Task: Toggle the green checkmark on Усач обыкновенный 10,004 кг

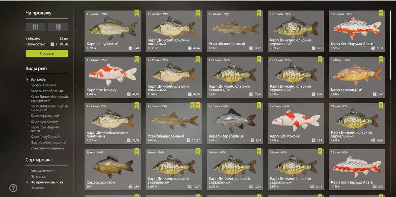Action: pos(193,105)
